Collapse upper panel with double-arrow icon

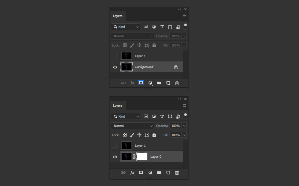pos(179,9)
